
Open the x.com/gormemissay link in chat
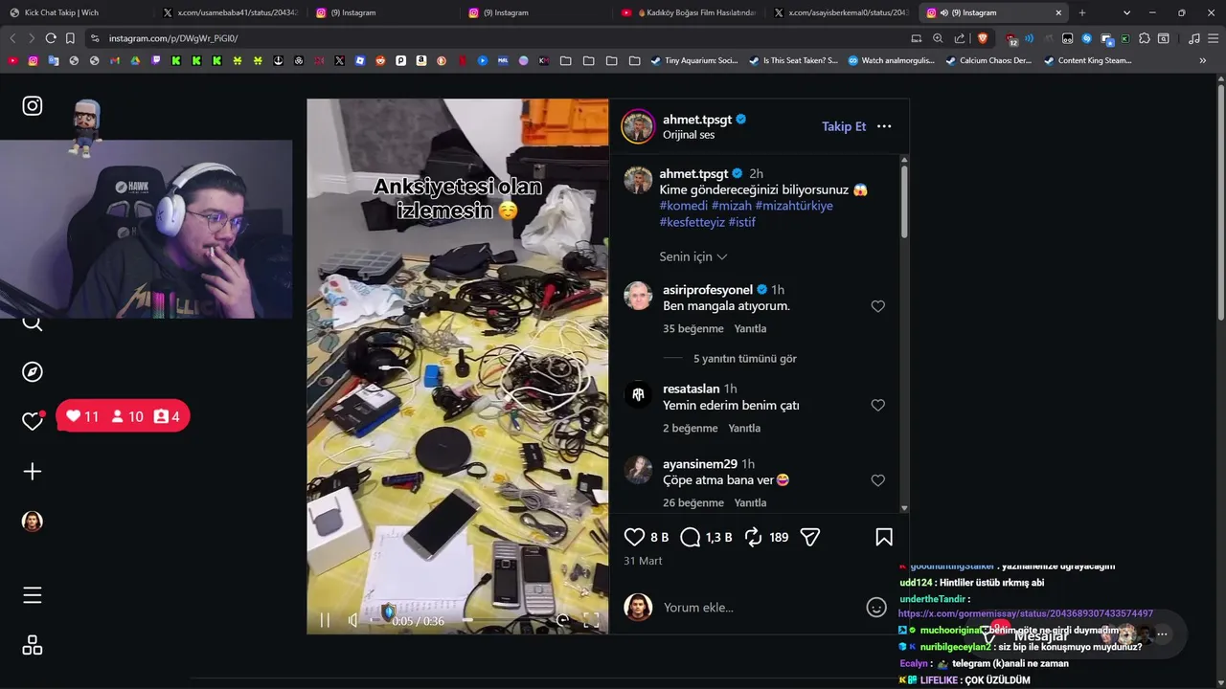pyautogui.click(x=1026, y=613)
